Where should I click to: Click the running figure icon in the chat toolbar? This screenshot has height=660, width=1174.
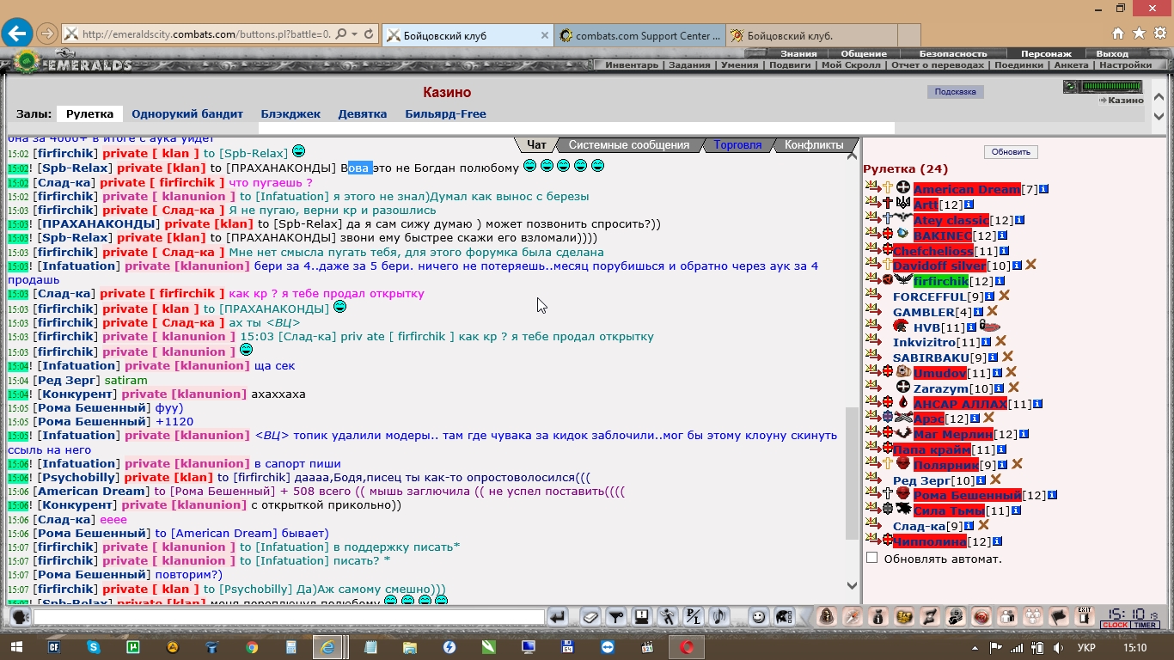coord(668,616)
